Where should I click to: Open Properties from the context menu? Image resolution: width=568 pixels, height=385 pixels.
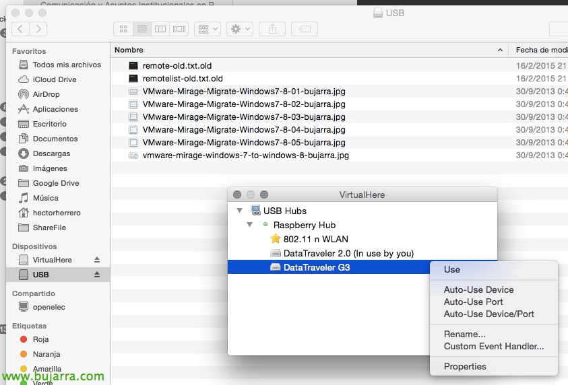(465, 366)
